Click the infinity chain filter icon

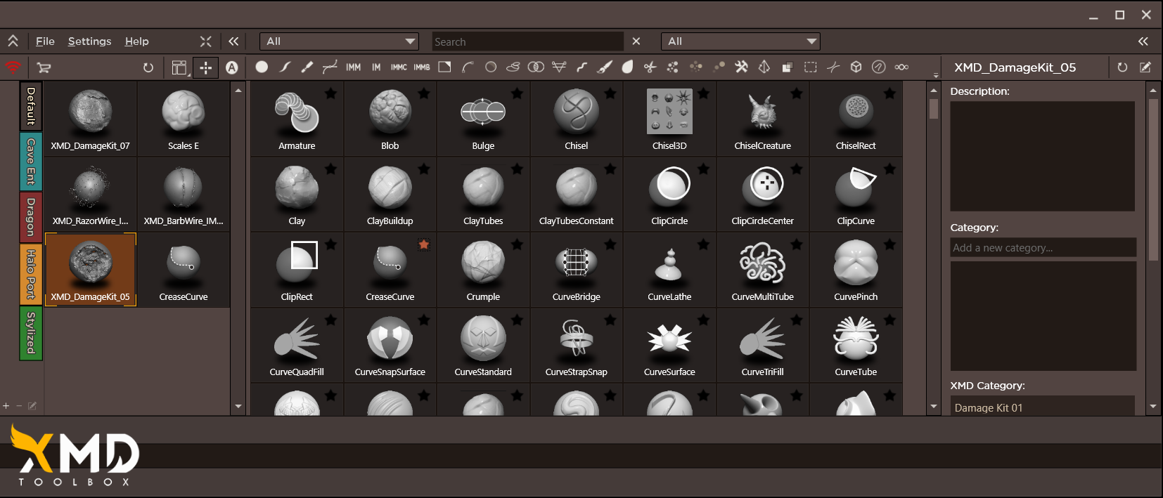[901, 67]
